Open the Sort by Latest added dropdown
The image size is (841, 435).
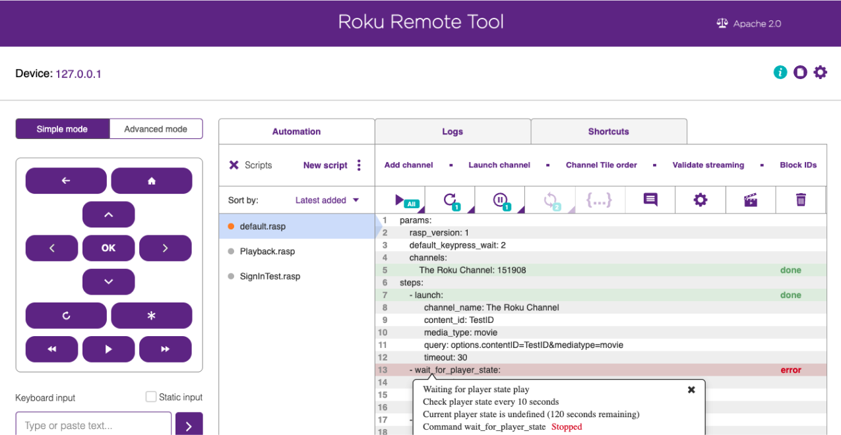click(x=324, y=200)
